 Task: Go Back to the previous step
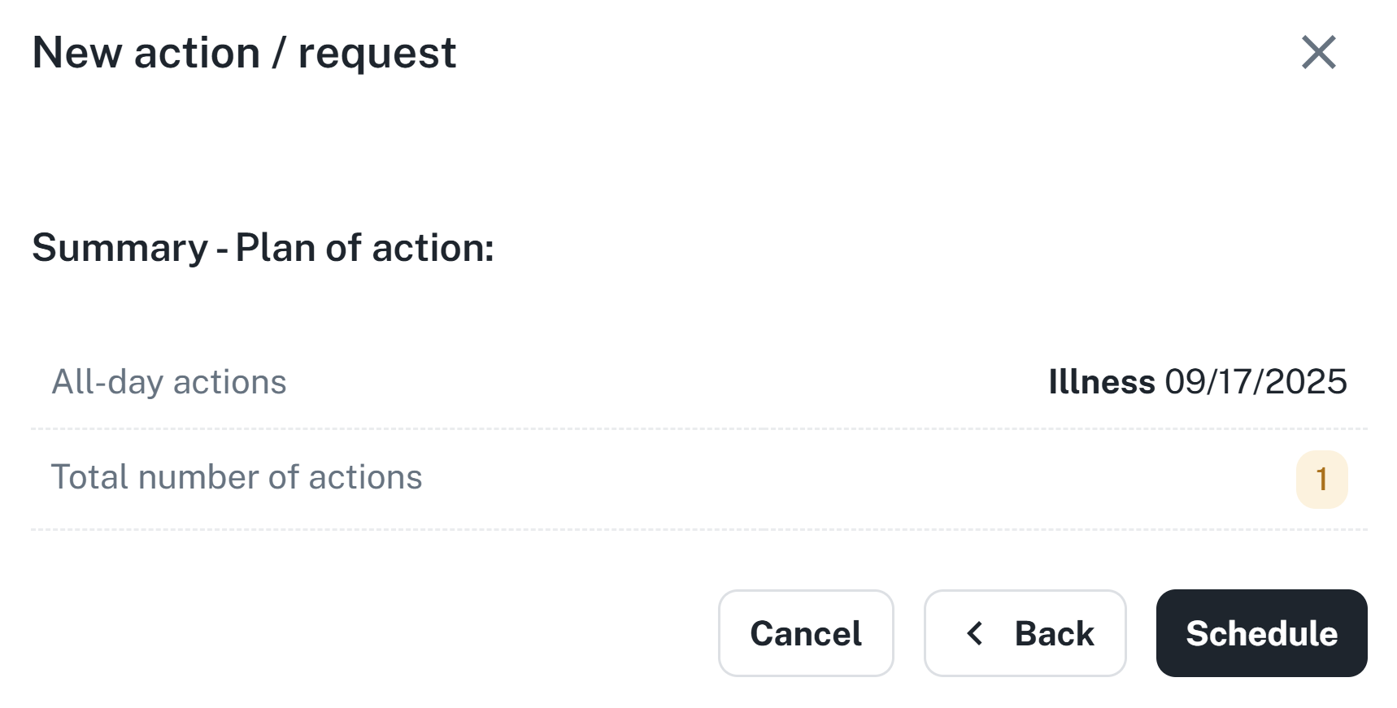click(x=1025, y=633)
